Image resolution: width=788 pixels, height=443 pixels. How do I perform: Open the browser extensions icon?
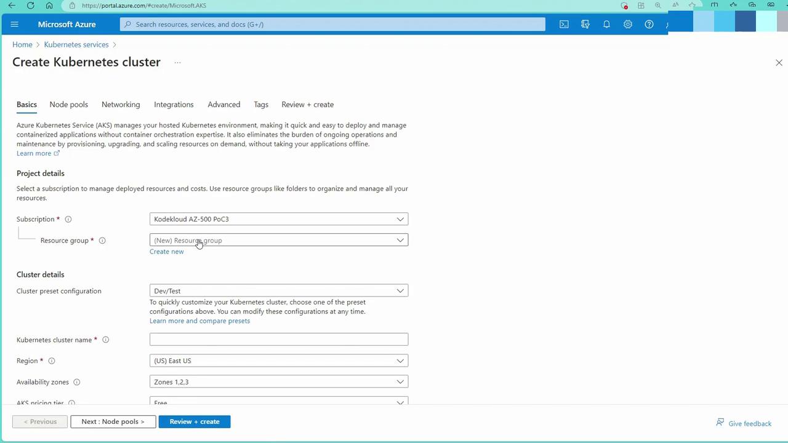coord(641,6)
